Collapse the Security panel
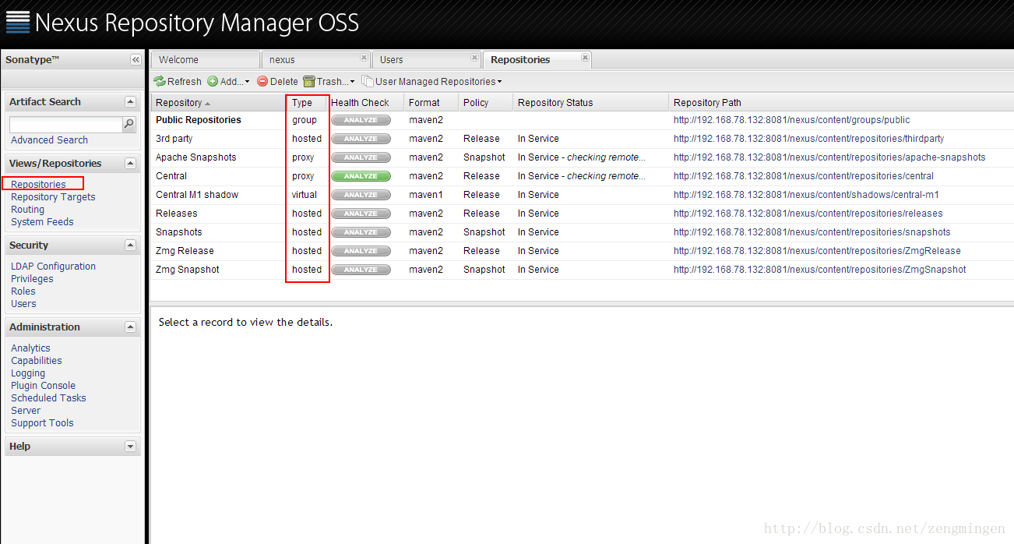1014x544 pixels. (130, 246)
